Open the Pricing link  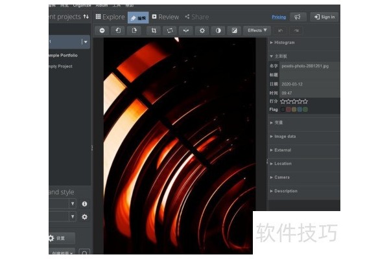279,17
